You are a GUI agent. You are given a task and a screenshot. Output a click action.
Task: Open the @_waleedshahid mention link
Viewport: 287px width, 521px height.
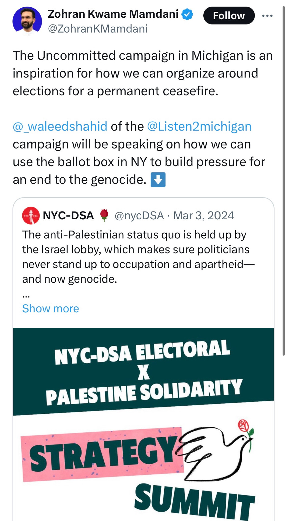(x=60, y=127)
